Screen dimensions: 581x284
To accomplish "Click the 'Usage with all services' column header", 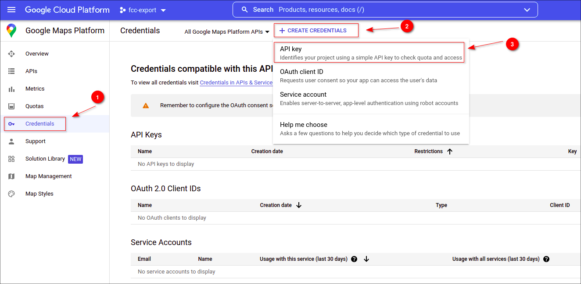I will pos(496,259).
